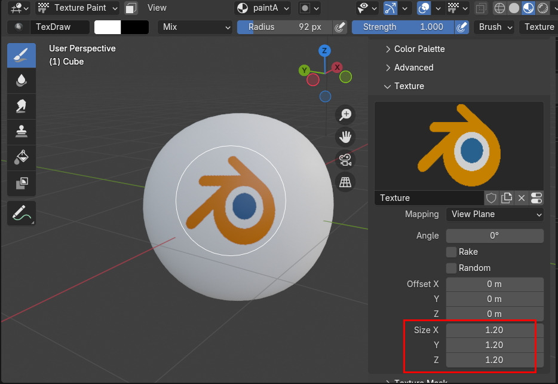Click the zoom magnifier viewport icon

345,115
